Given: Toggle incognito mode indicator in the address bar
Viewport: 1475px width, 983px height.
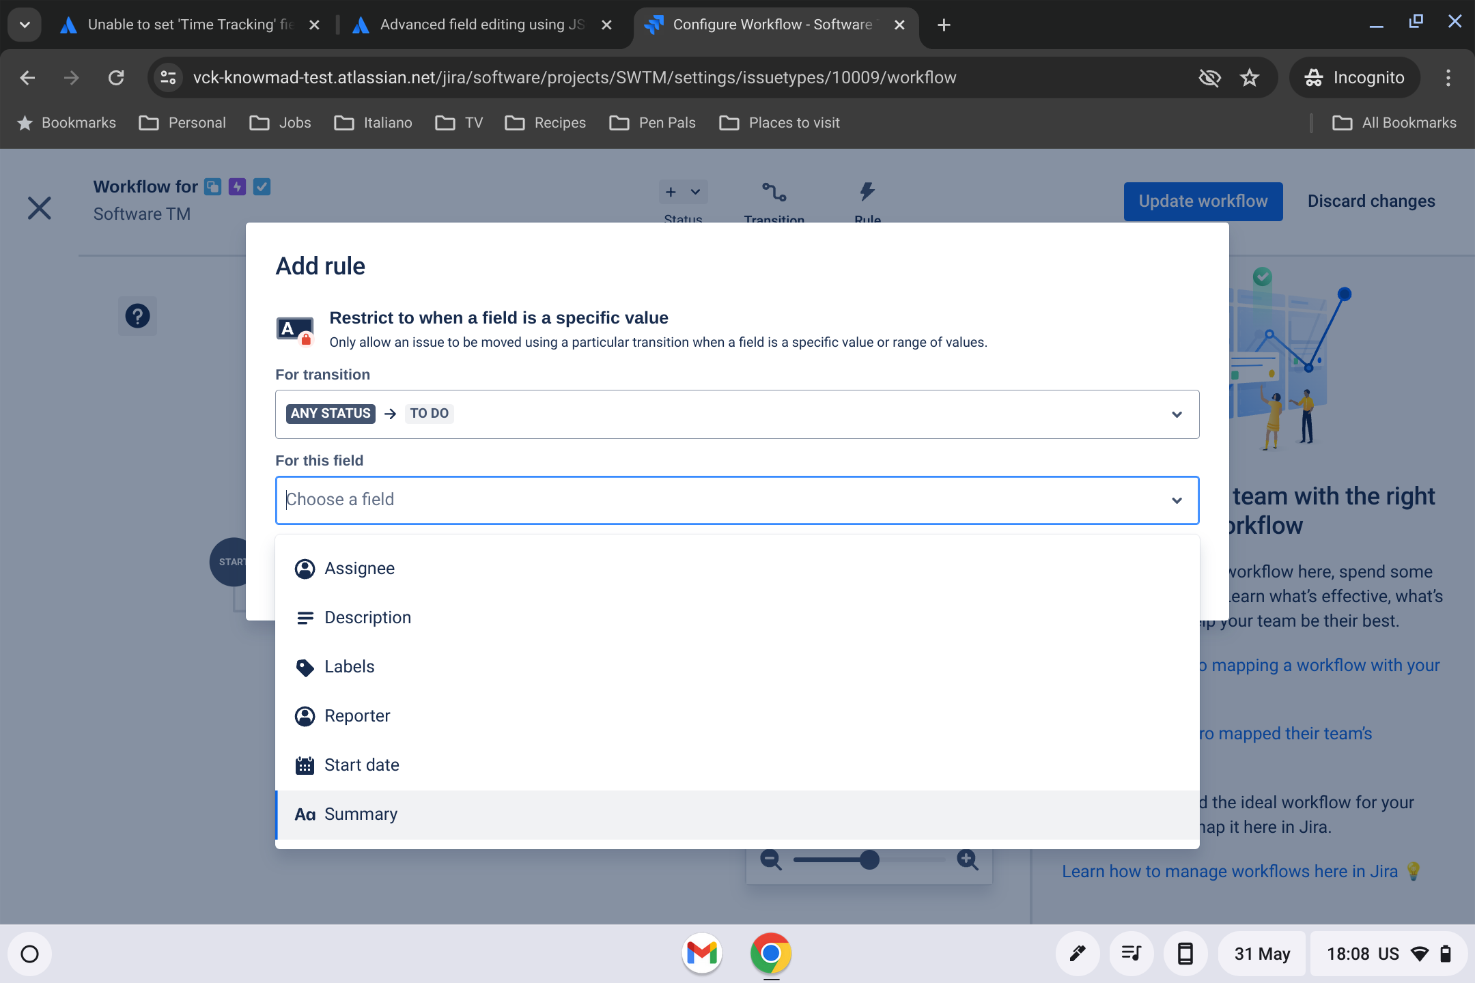Looking at the screenshot, I should [x=1353, y=77].
